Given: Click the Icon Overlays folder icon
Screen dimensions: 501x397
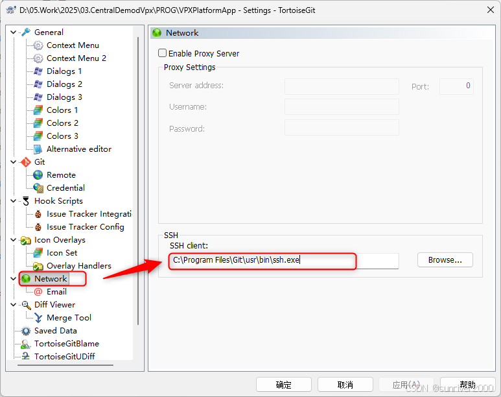Looking at the screenshot, I should click(26, 240).
